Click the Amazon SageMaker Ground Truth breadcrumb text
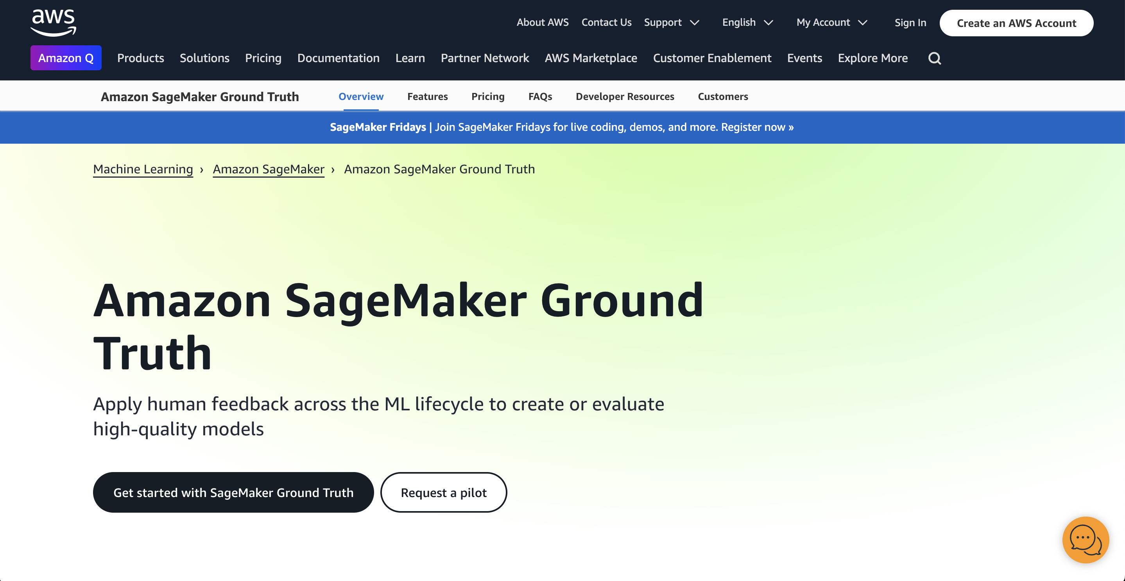 (439, 169)
